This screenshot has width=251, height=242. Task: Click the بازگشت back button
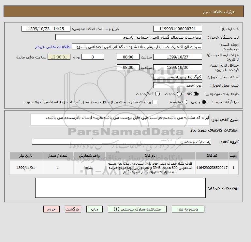click(73, 209)
